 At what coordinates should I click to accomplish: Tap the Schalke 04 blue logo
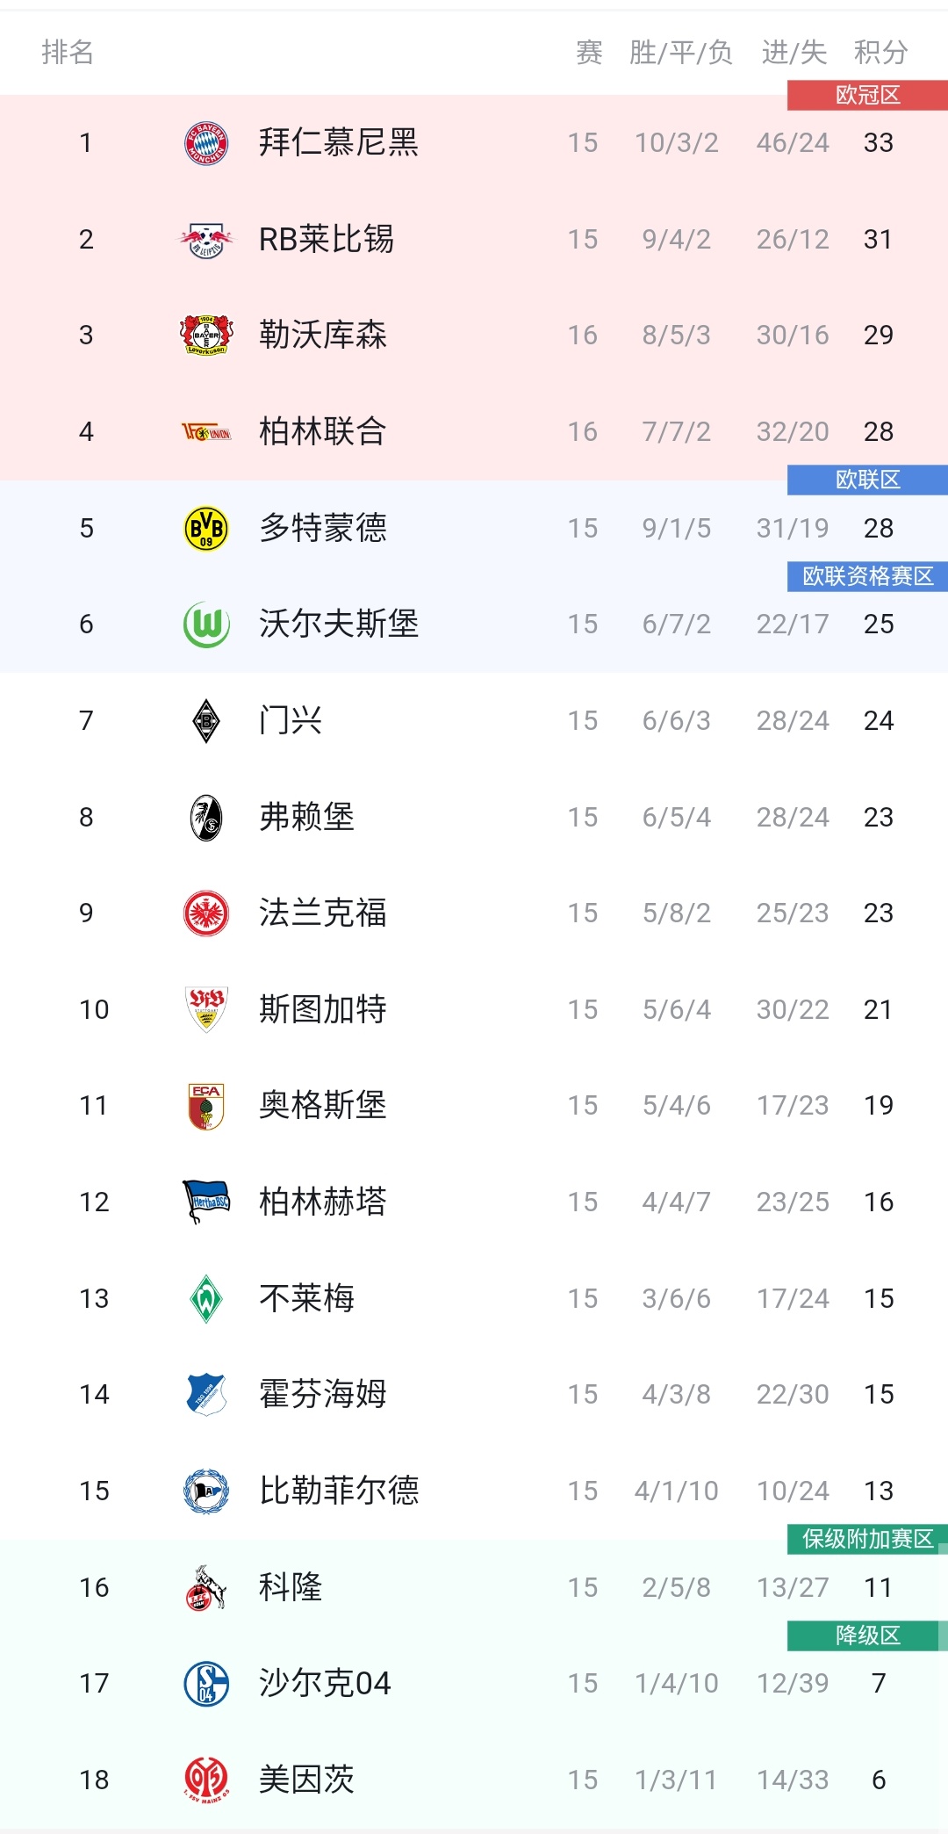point(206,1684)
